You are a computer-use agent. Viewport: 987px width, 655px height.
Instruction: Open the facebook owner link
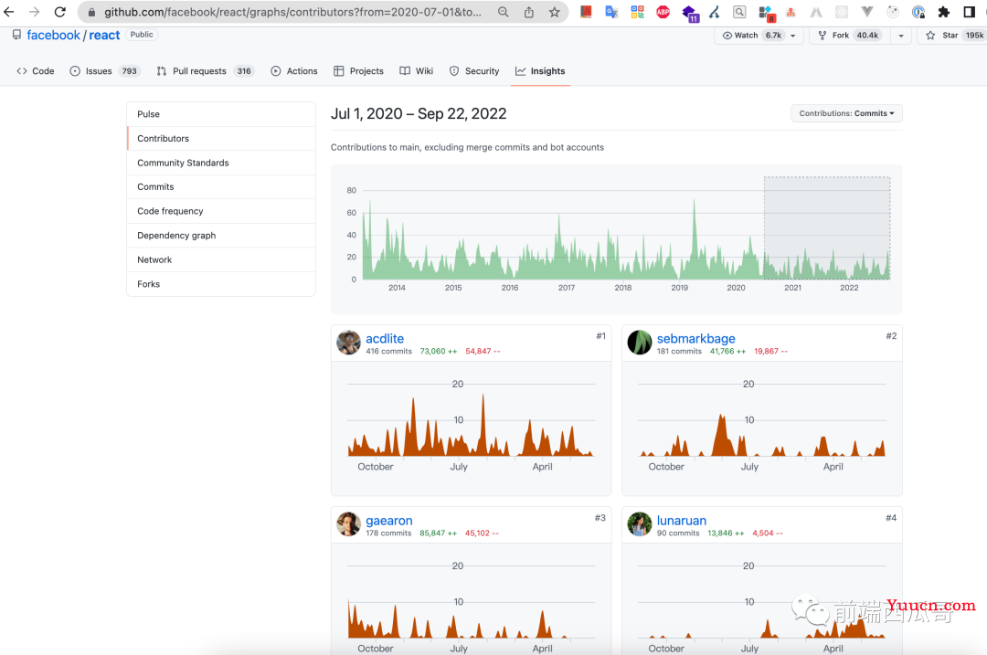(54, 36)
